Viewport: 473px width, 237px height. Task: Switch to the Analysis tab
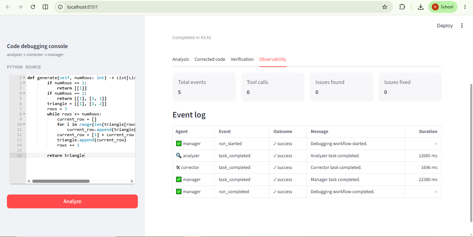[x=181, y=59]
